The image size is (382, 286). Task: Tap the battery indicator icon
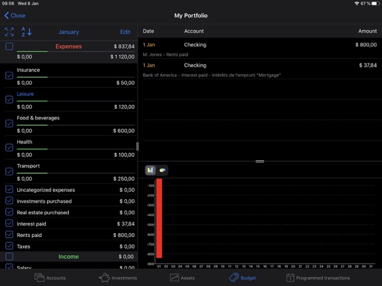coord(375,4)
